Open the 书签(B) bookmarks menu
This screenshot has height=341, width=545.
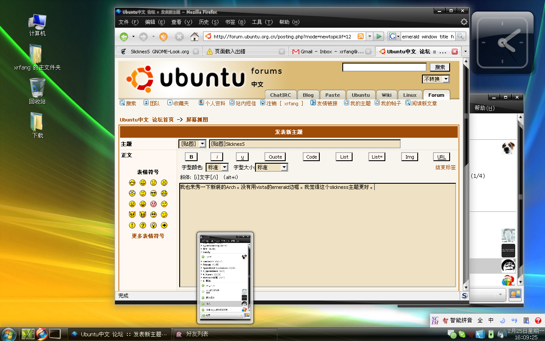coord(235,22)
